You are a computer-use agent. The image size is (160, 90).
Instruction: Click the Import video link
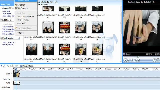(6, 11)
